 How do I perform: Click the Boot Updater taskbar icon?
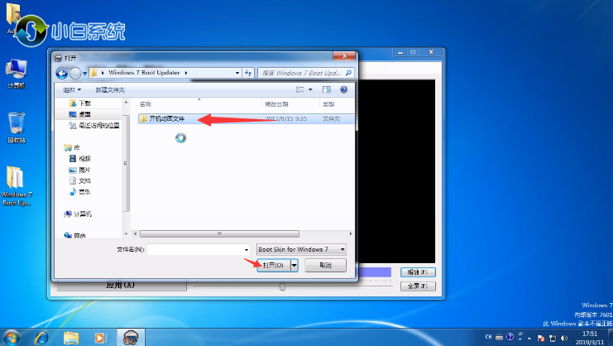pos(131,338)
